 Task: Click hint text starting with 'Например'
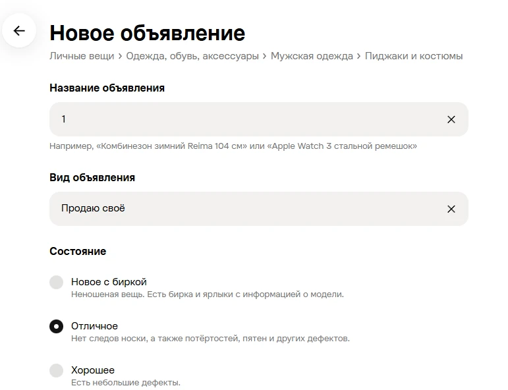(233, 146)
